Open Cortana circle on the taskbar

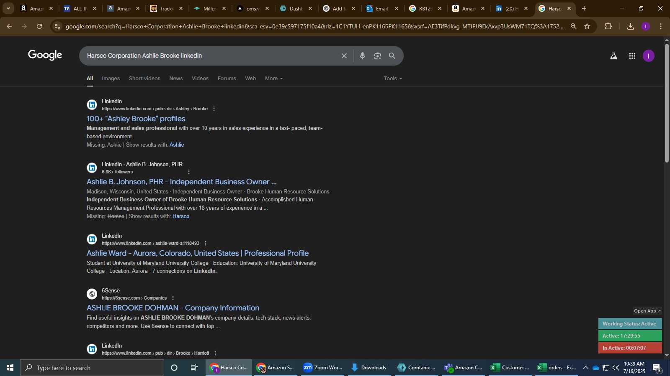174,368
